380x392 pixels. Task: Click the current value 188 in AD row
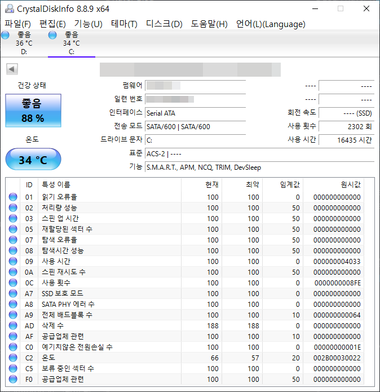213,326
